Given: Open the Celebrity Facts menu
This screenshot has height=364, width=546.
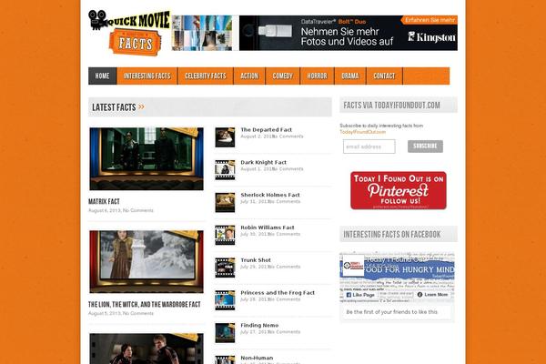Looking at the screenshot, I should point(206,76).
